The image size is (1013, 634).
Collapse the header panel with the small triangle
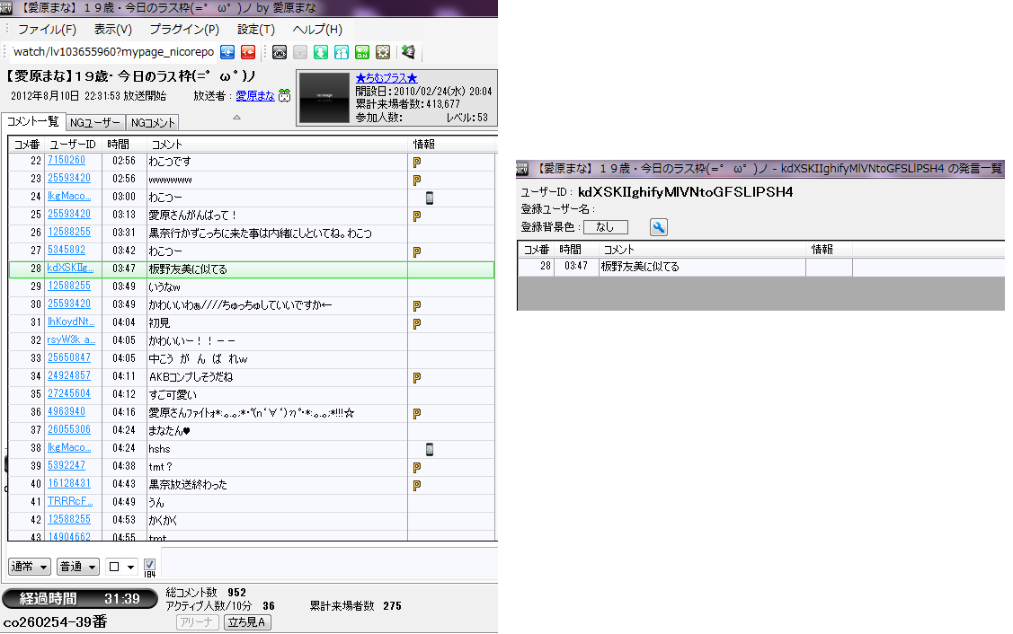click(x=236, y=117)
